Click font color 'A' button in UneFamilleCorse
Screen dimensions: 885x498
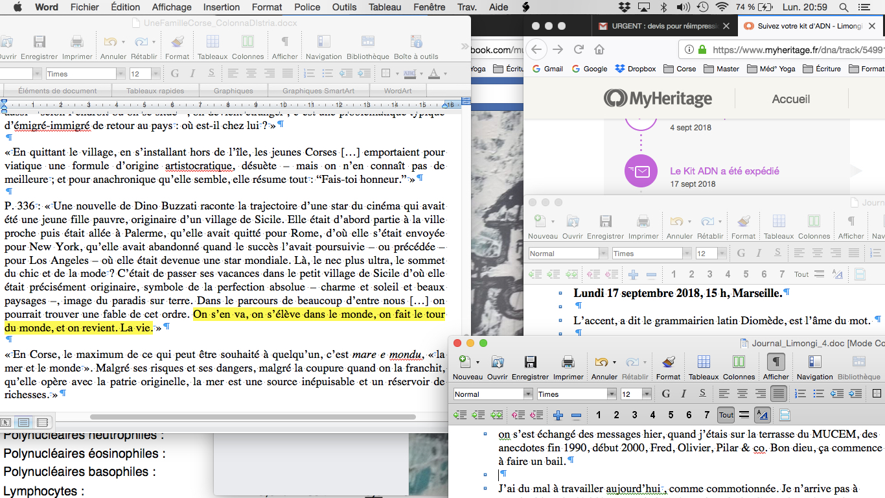click(x=433, y=73)
